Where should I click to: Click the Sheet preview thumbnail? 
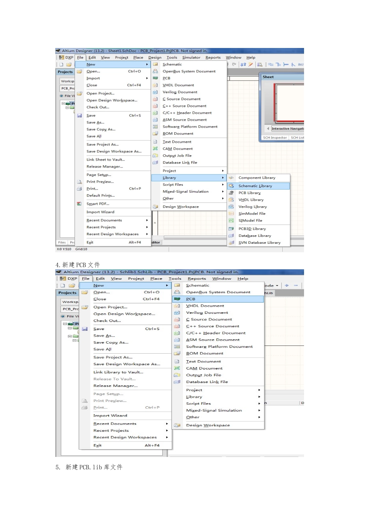tap(290, 101)
